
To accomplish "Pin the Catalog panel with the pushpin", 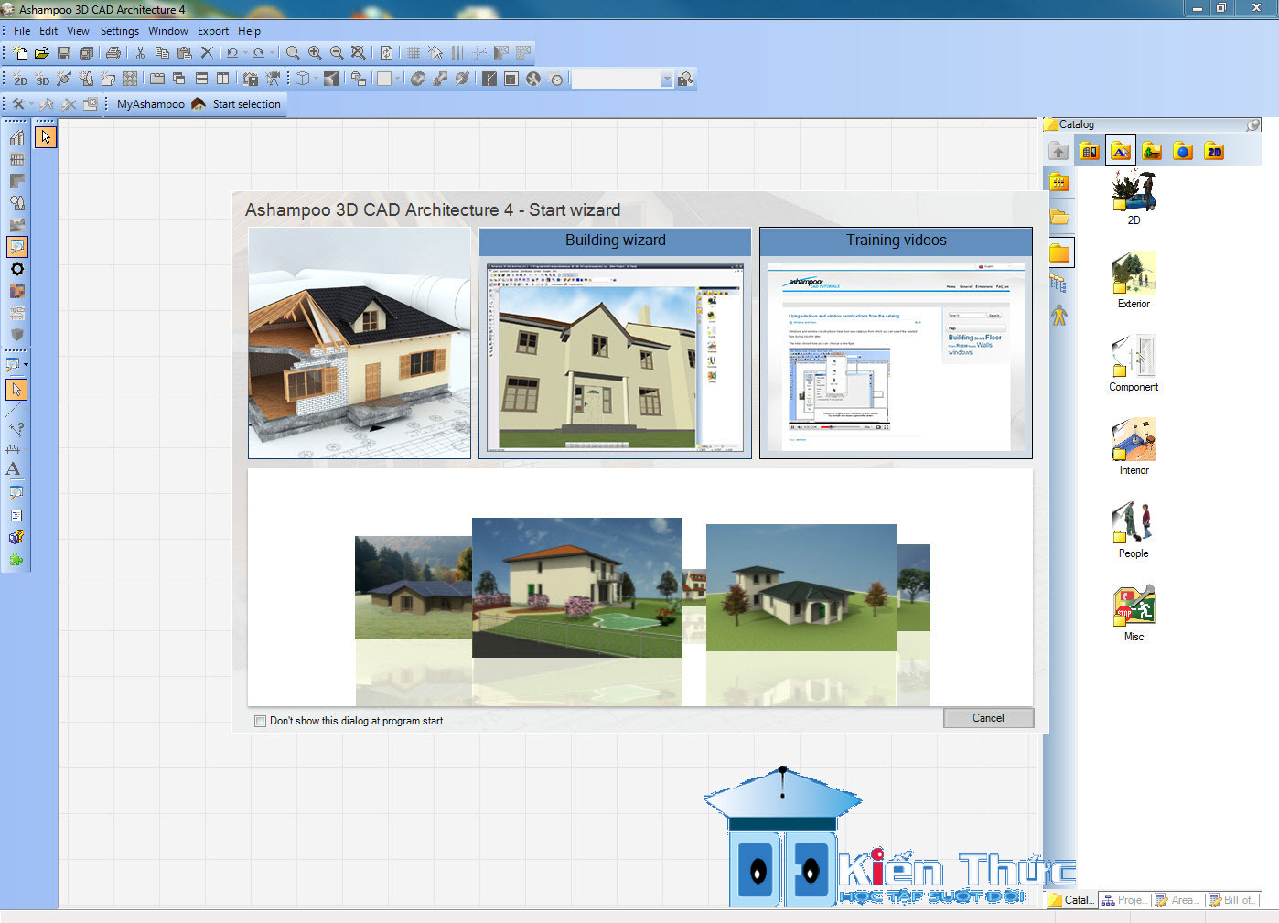I will click(1252, 124).
